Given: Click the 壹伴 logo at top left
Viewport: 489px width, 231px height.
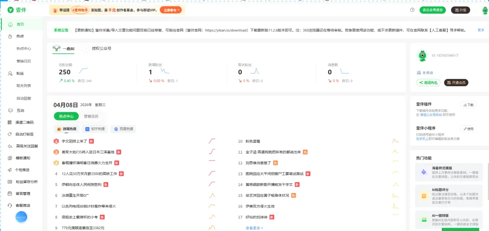Looking at the screenshot, I should point(17,10).
